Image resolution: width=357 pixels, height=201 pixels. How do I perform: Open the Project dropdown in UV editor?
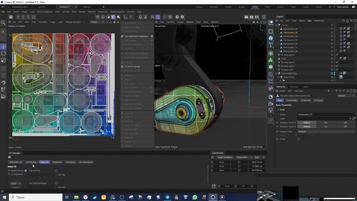[97, 22]
